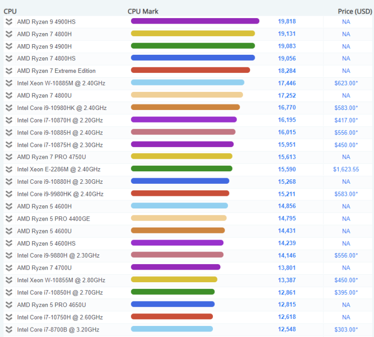Screen dimensions: 374x337
Task: Open the Intel Core i7-8700B @ 3.20GHz link
Action: coord(58,329)
